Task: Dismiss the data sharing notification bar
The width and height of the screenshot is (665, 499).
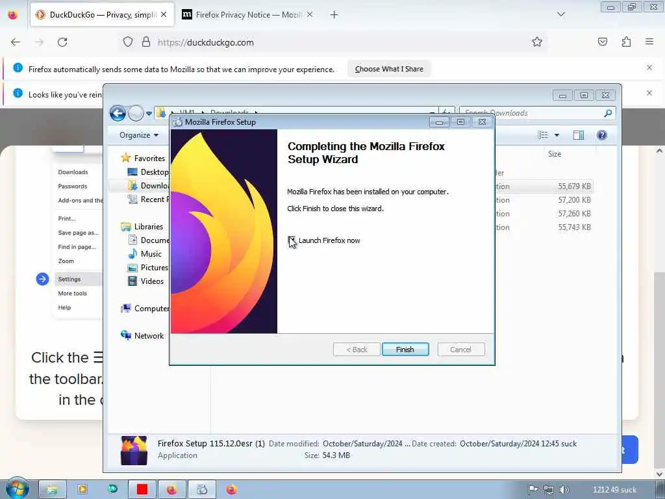Action: 649,68
